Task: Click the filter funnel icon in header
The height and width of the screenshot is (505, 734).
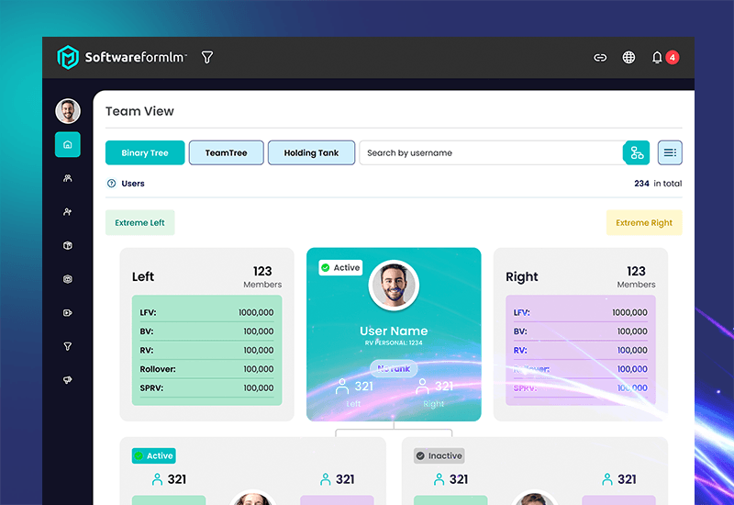Action: 207,57
